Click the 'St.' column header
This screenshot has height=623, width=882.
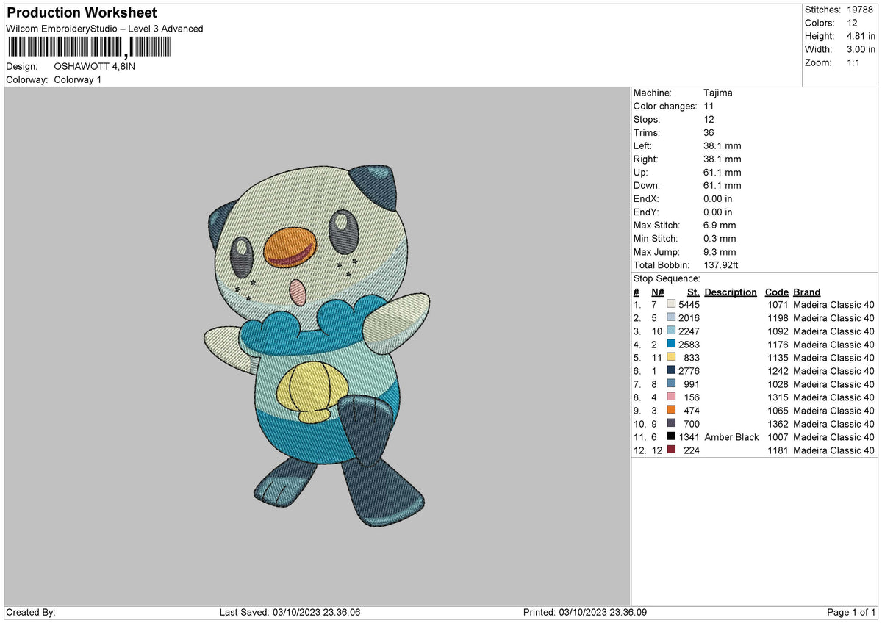[x=693, y=292]
